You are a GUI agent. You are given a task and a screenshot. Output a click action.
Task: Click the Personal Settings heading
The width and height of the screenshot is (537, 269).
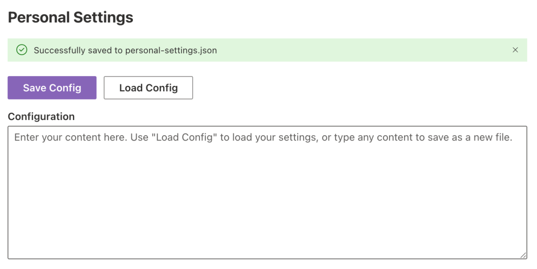pos(70,17)
